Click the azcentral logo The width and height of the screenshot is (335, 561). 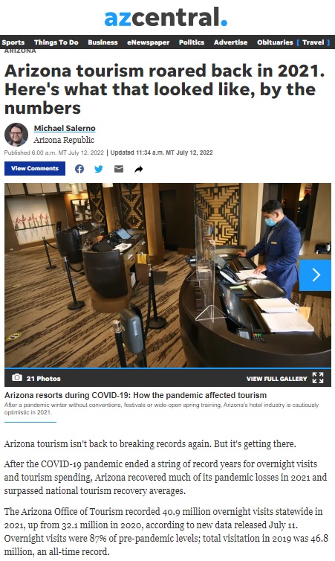tap(166, 18)
